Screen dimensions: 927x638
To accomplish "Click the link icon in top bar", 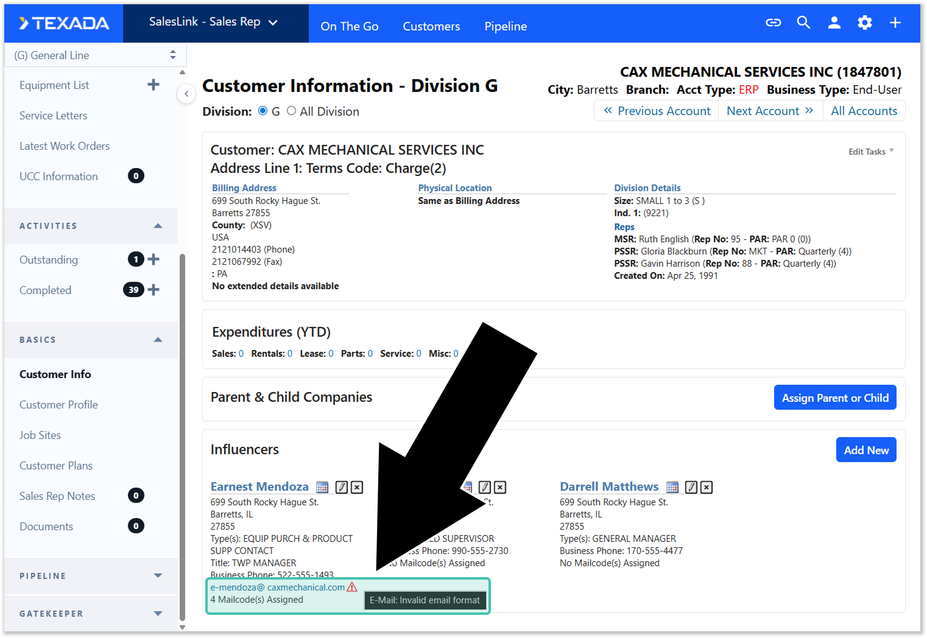I will pyautogui.click(x=773, y=23).
